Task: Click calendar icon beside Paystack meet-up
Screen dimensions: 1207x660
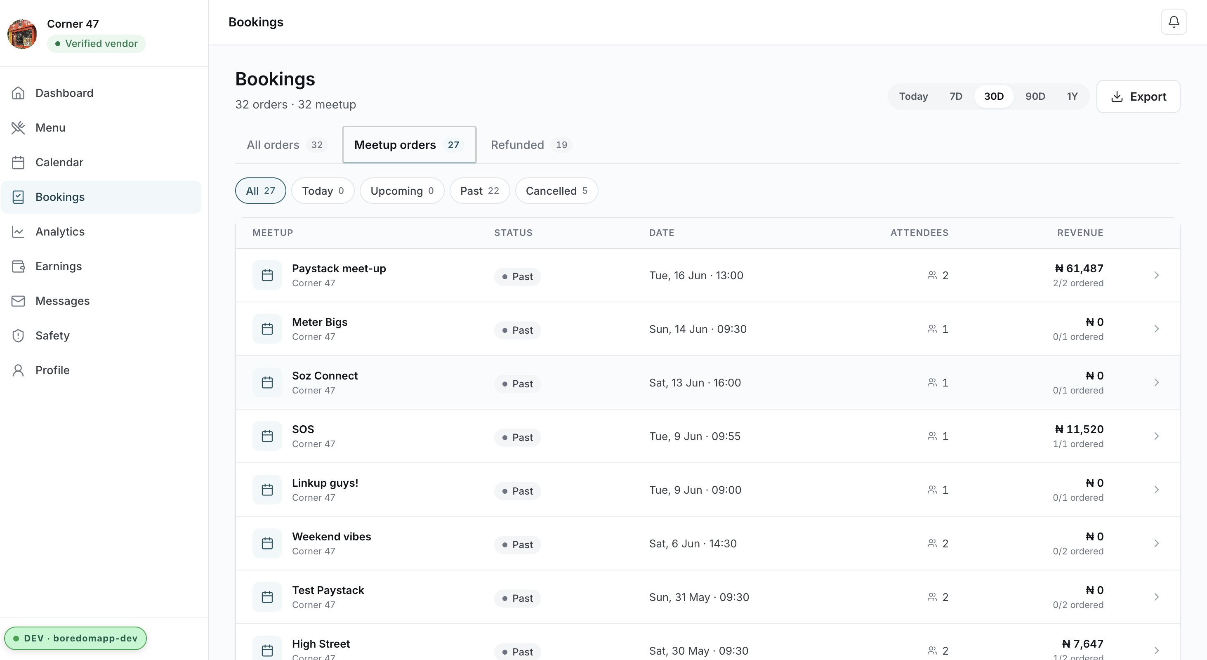Action: [x=267, y=275]
